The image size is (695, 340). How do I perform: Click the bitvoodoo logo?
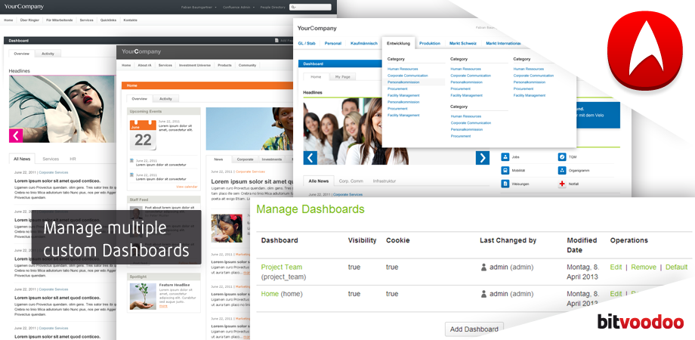click(x=640, y=323)
